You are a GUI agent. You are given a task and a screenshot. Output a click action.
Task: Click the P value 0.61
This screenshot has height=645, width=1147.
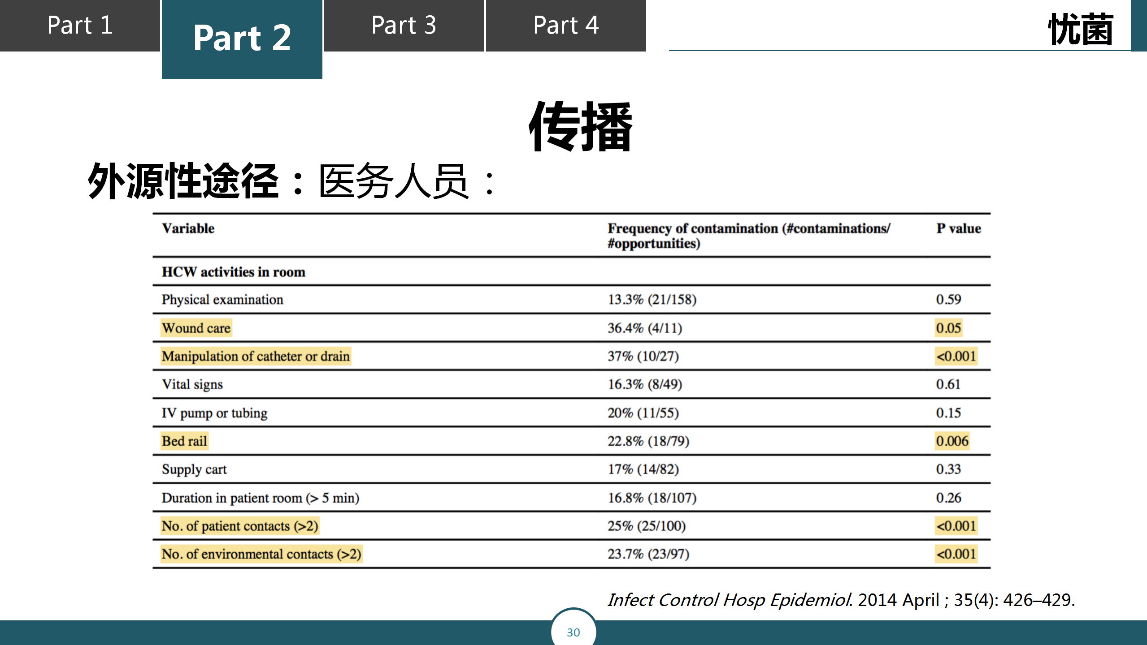point(948,384)
